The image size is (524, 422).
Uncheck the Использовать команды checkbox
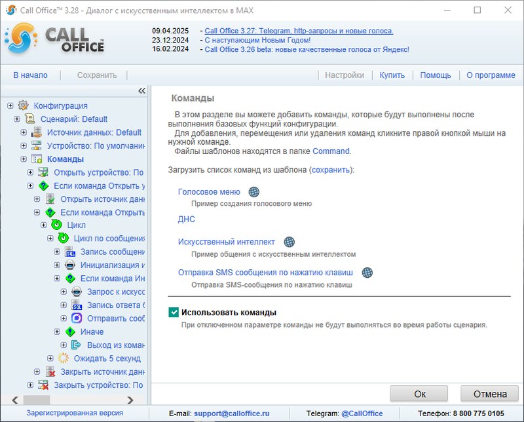(174, 313)
